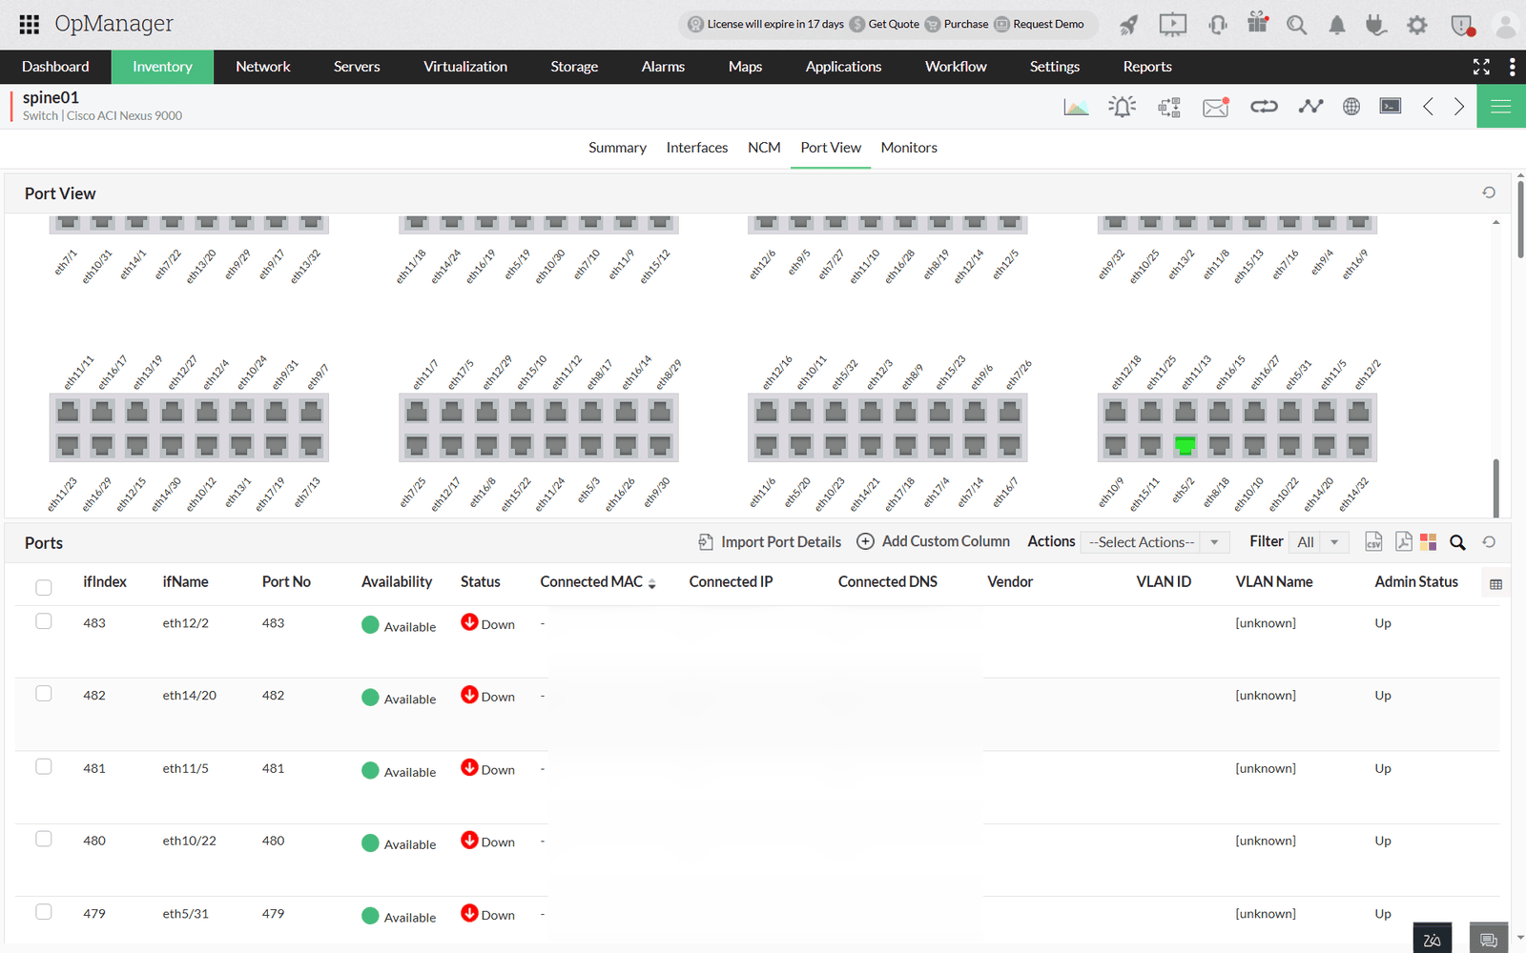Open the Filter All dropdown
The image size is (1526, 953).
coord(1318,541)
